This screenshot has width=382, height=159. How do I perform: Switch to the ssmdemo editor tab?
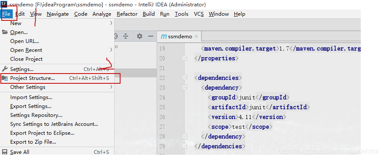(179, 37)
